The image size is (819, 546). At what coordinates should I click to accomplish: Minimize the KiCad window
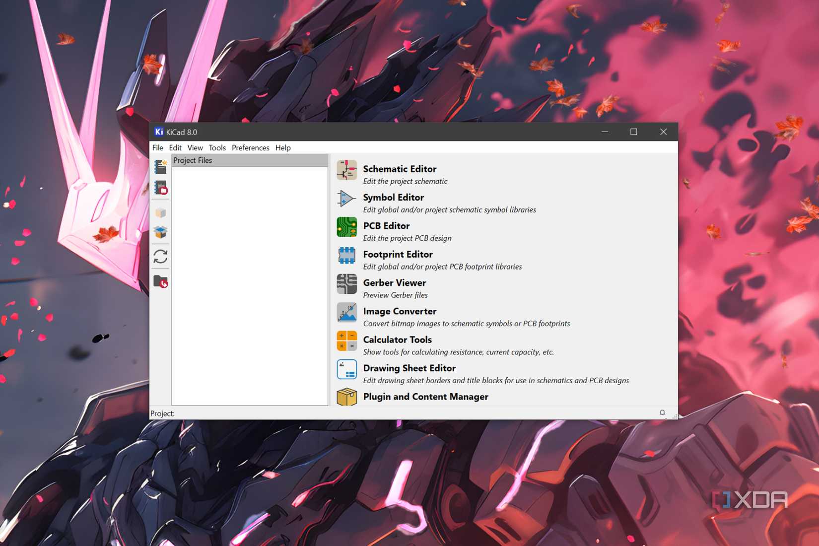[605, 132]
